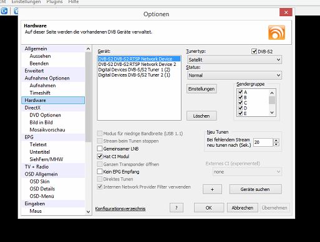The height and width of the screenshot is (242, 320).
Task: Open the OSD Skin page
Action: point(39,182)
